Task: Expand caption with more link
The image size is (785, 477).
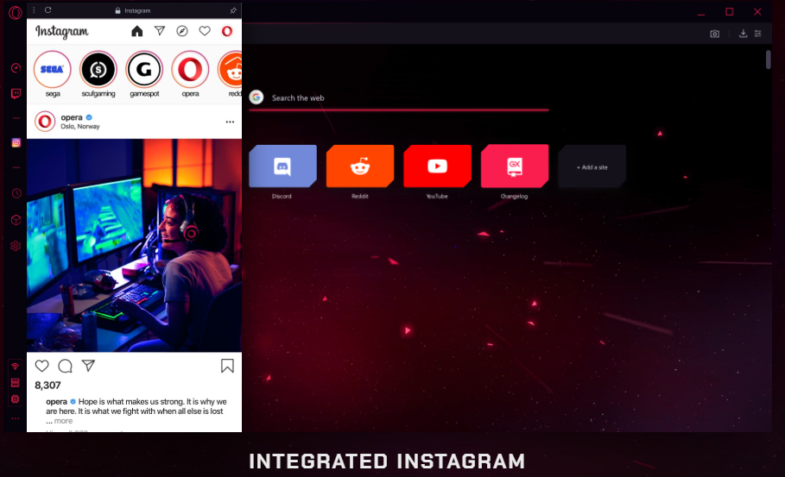Action: (63, 421)
